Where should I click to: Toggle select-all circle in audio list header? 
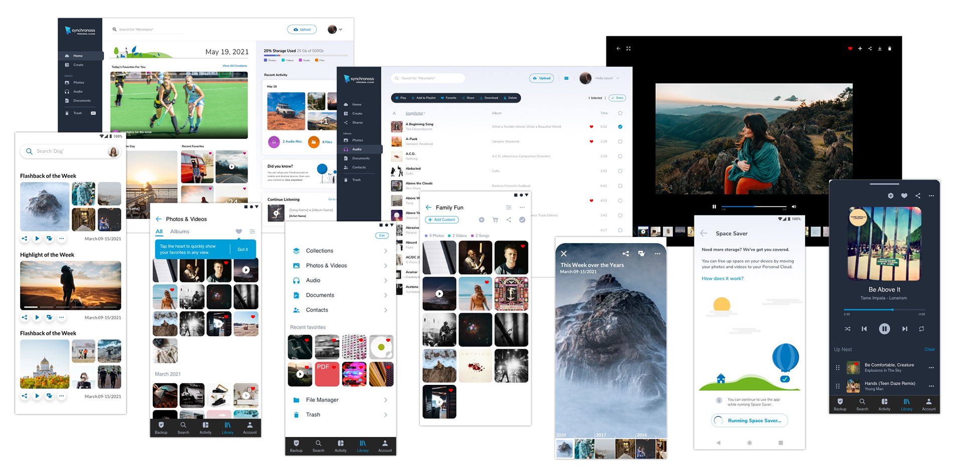(x=620, y=113)
